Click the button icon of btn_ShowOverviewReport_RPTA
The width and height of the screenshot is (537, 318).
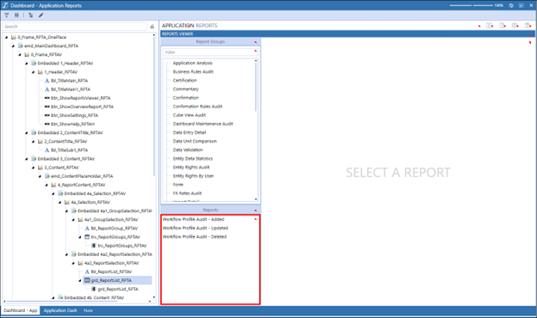tap(47, 107)
